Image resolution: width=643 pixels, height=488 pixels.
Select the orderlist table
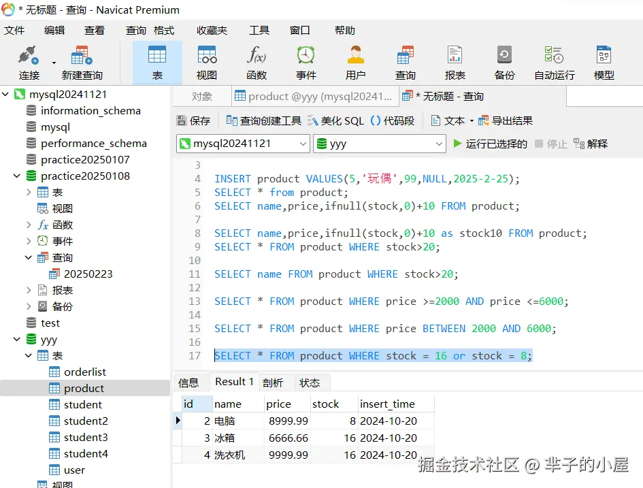coord(84,372)
